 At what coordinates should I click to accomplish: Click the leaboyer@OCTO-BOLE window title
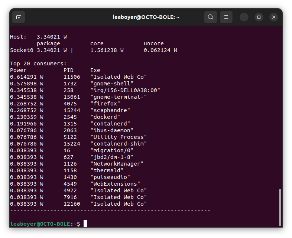(146, 17)
